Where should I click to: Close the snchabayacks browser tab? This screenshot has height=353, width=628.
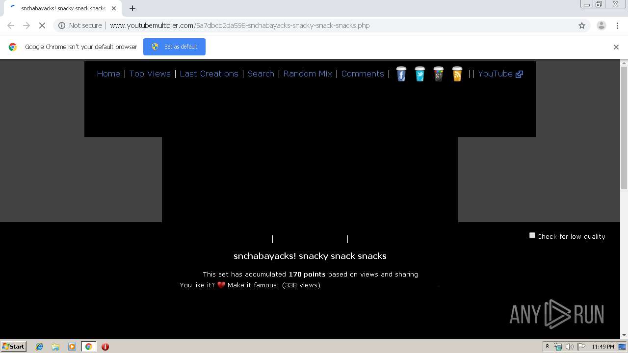coord(114,8)
